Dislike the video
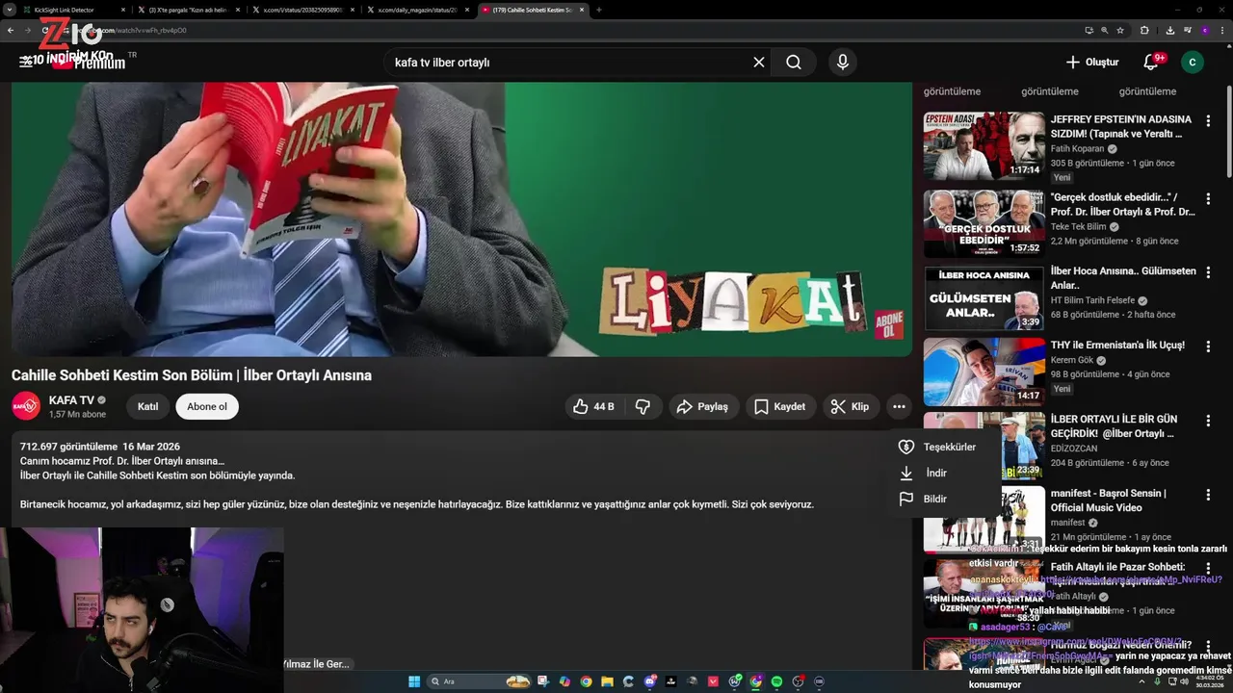Screen dimensions: 1233x693 [643, 406]
